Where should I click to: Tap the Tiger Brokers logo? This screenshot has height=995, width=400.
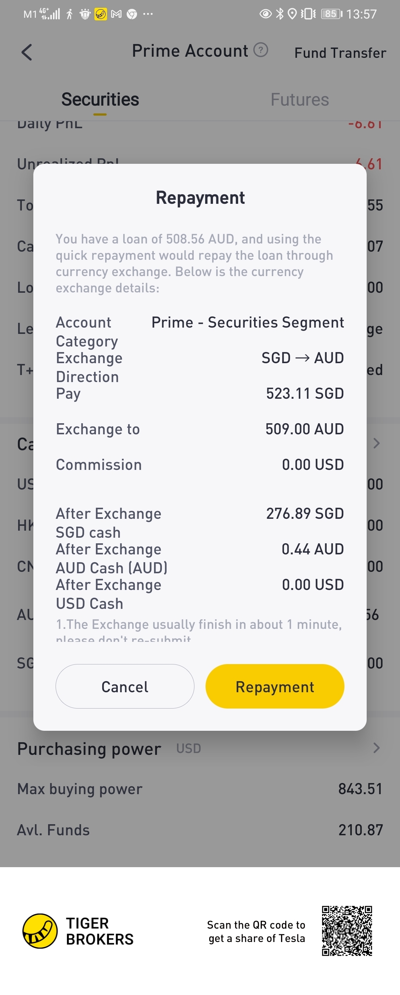click(x=40, y=931)
